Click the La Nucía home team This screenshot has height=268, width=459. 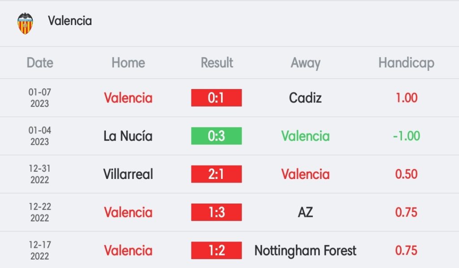128,136
